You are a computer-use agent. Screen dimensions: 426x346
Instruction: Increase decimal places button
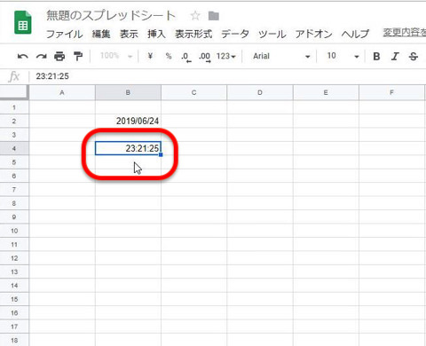205,57
